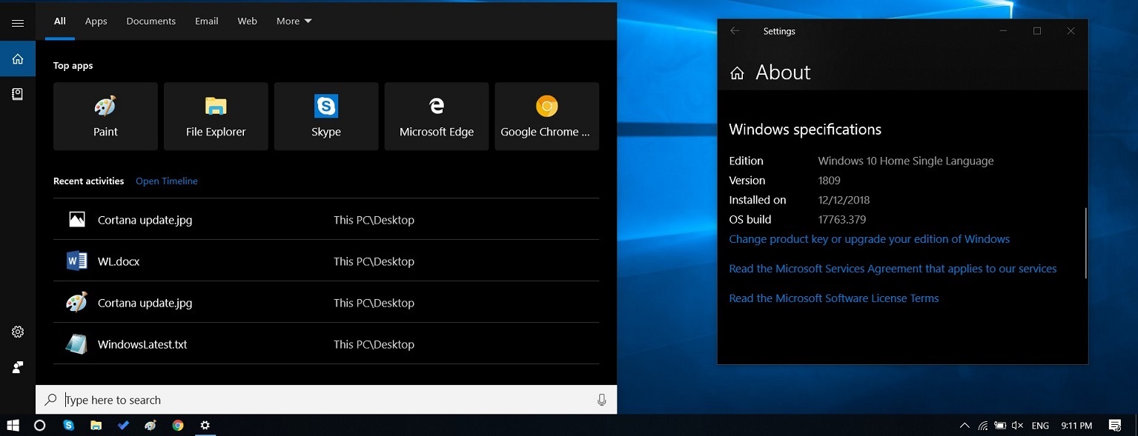Launch Paint from Top apps
Screen dimensions: 1138x436
pos(105,116)
